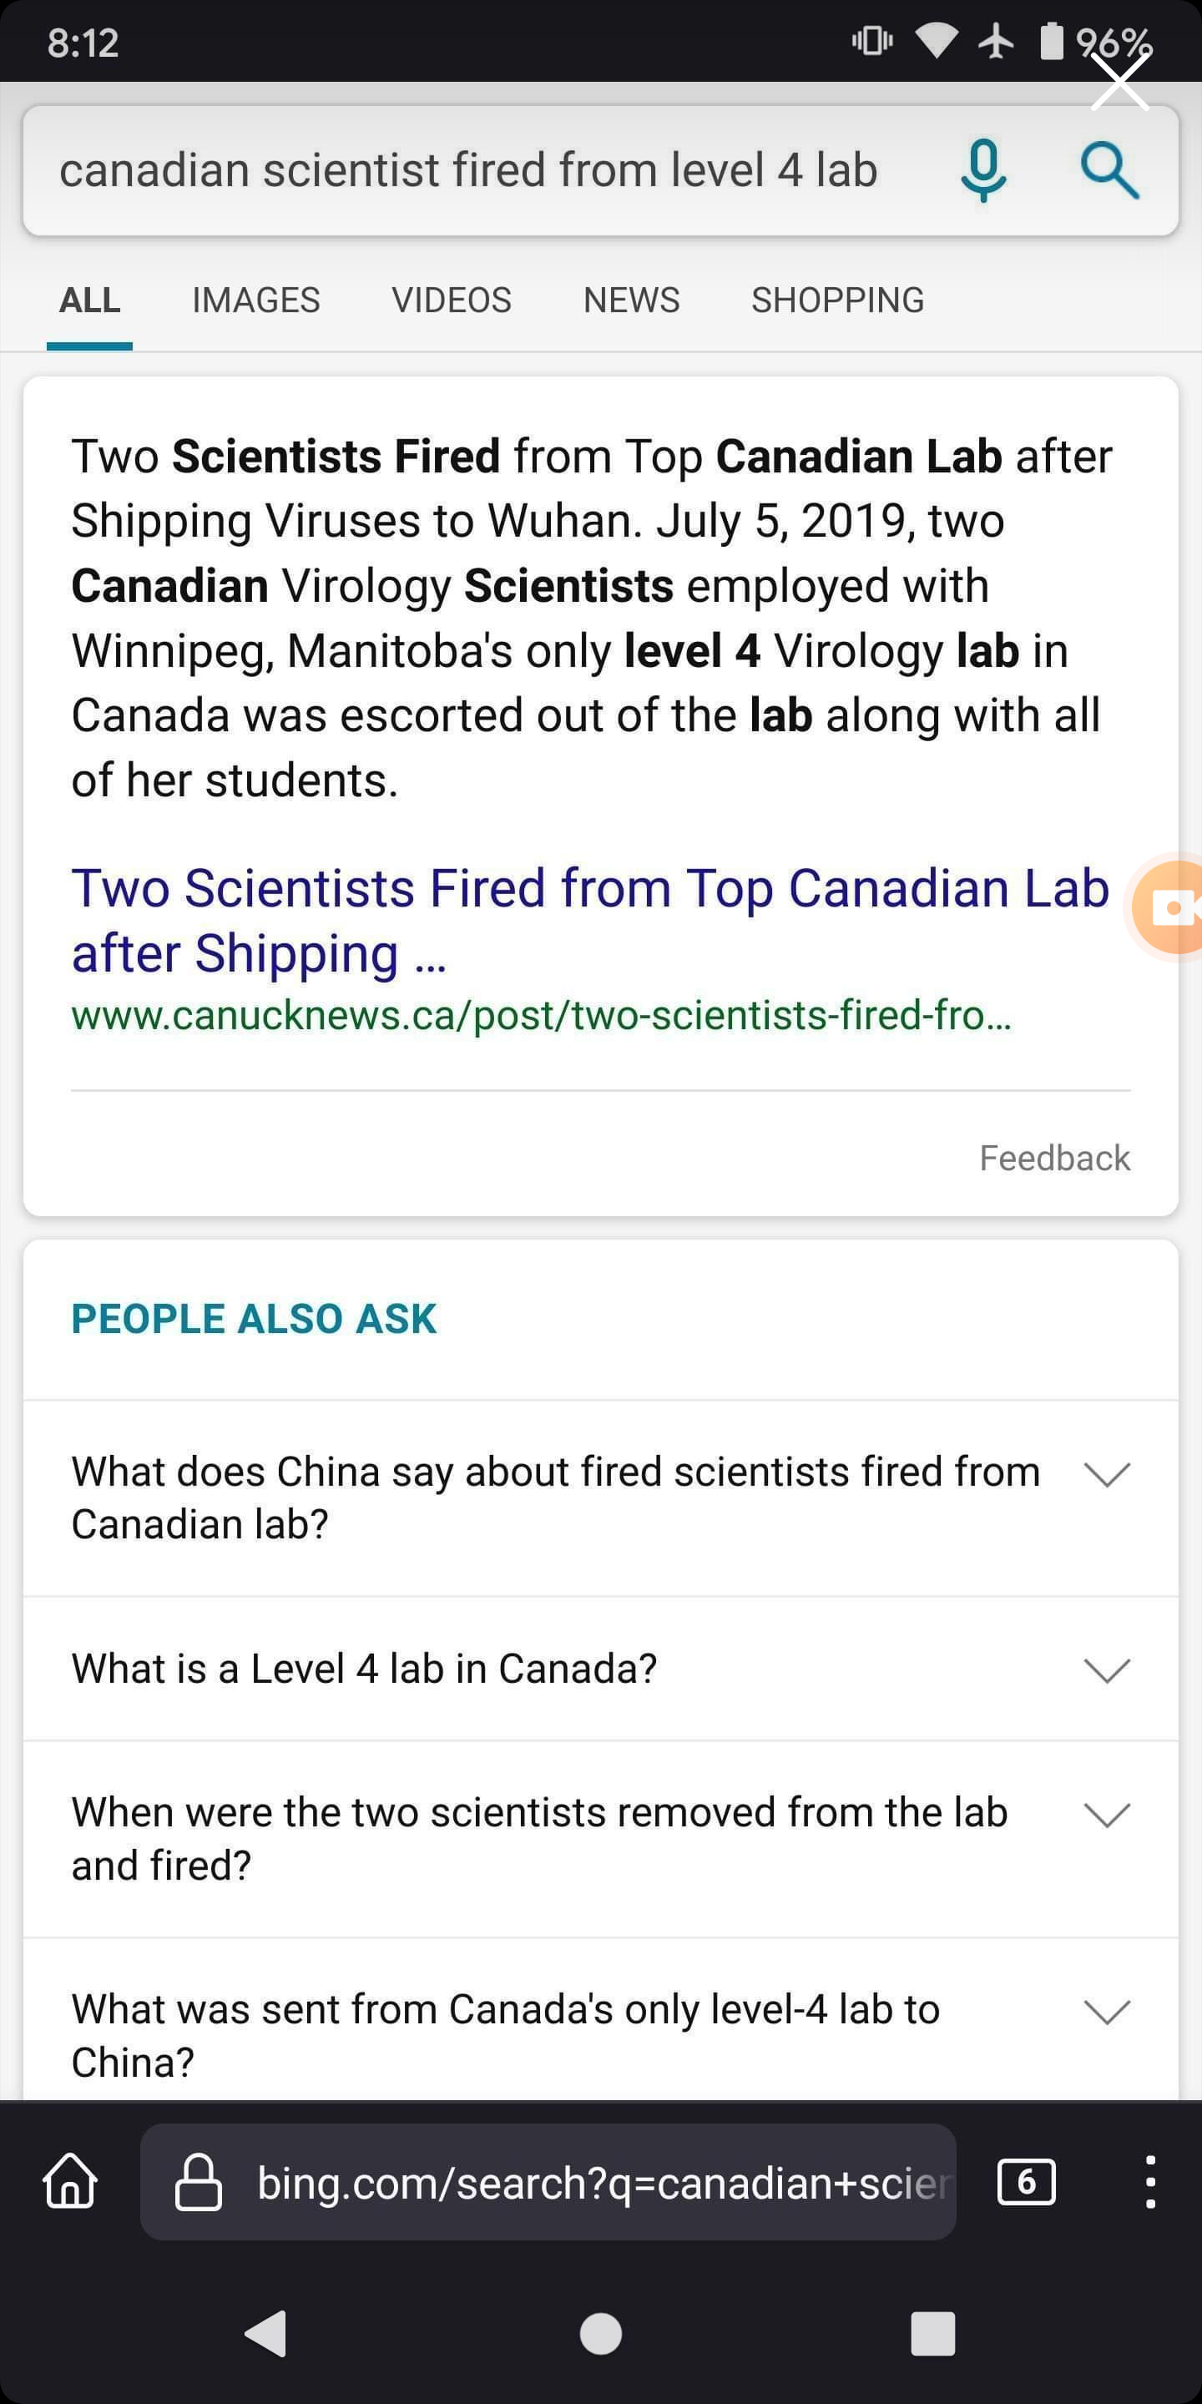Tap the search query input field
Screen dimensions: 1202x2404
tap(468, 171)
